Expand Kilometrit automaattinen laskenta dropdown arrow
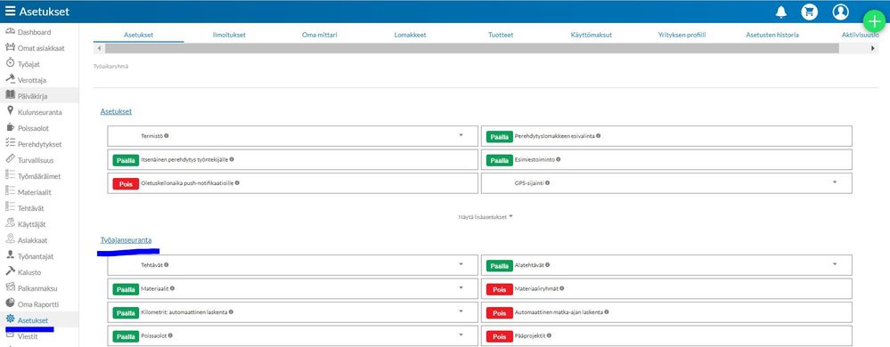Image resolution: width=890 pixels, height=347 pixels. click(461, 311)
